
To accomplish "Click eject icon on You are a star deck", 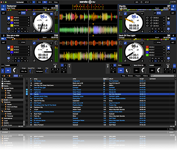I will [51, 61].
